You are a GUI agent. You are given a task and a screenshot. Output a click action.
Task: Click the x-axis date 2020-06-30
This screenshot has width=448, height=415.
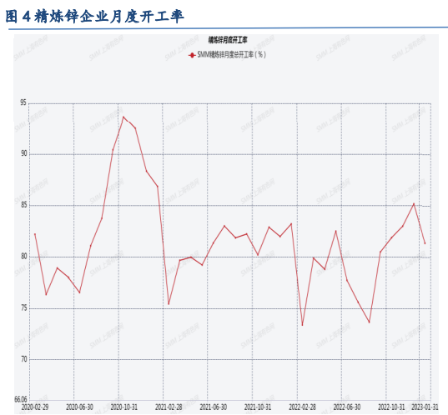click(79, 407)
